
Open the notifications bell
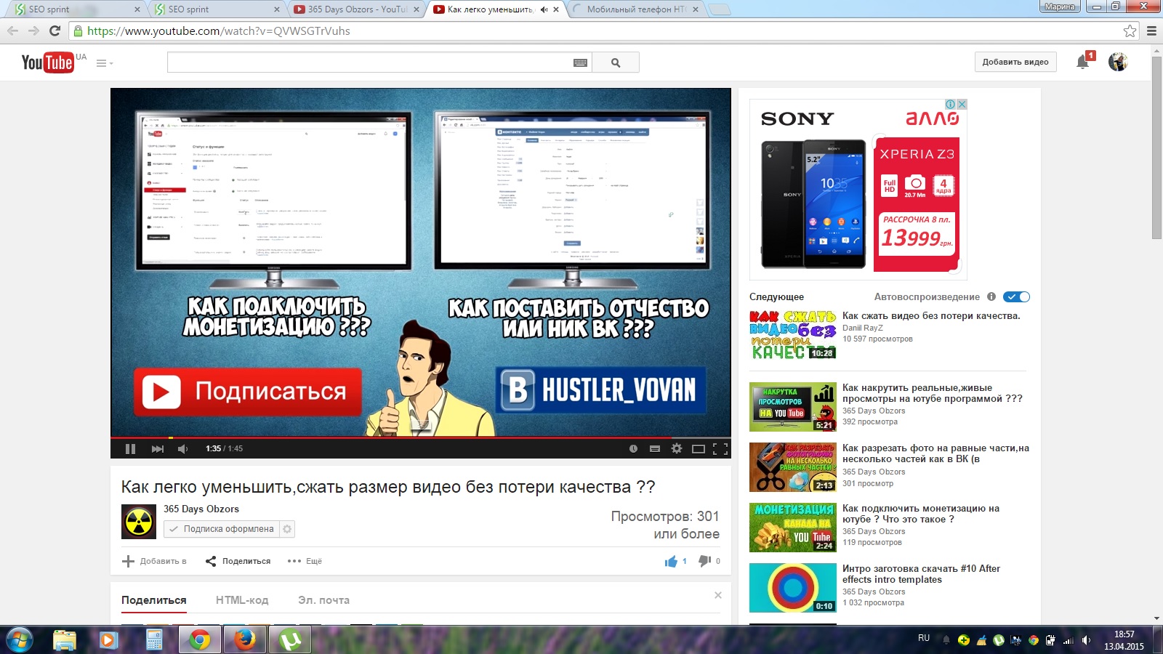tap(1083, 62)
